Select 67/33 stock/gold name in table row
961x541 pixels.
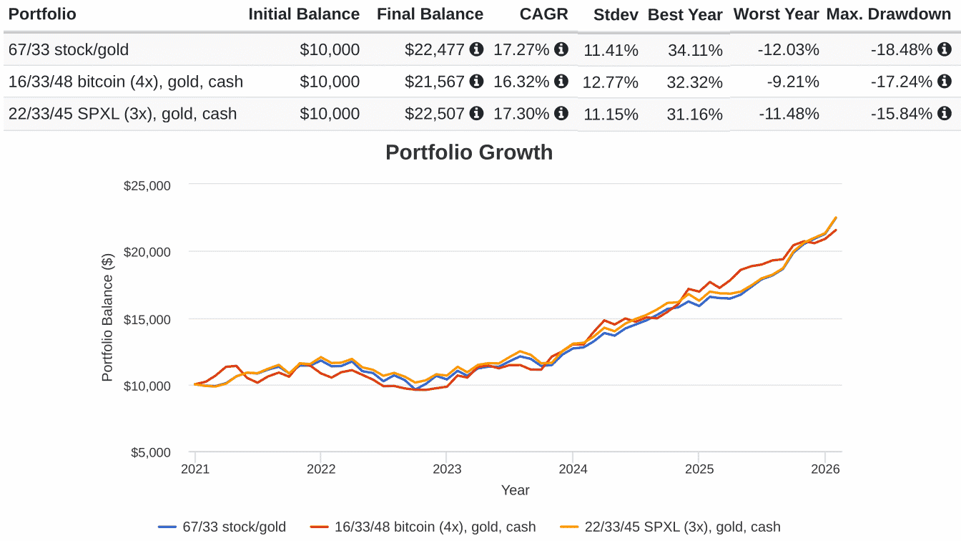69,49
